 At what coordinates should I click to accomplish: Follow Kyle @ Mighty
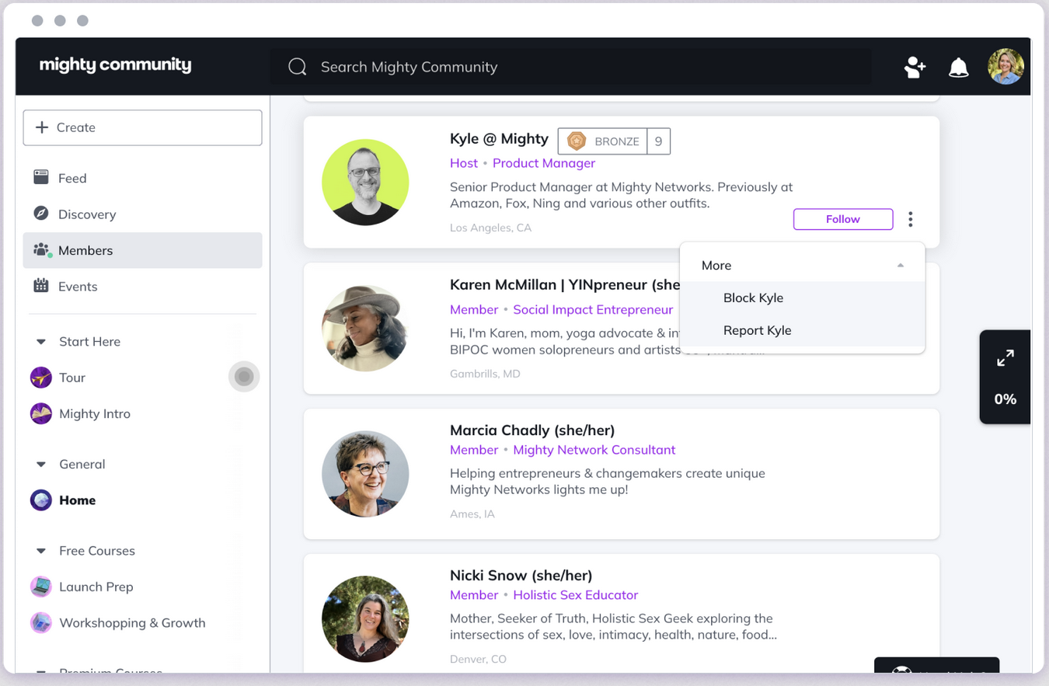(843, 219)
